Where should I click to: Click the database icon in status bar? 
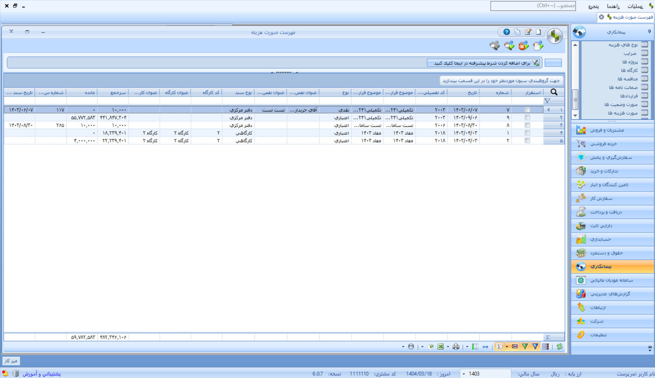(x=15, y=374)
